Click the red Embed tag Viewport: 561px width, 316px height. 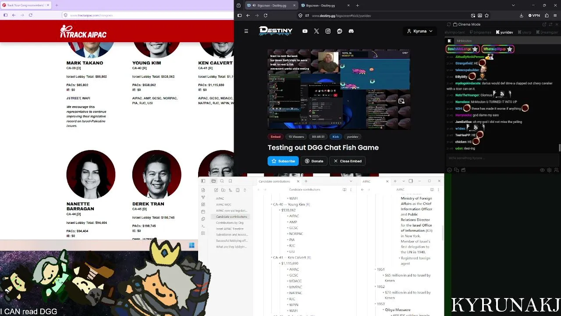(275, 136)
